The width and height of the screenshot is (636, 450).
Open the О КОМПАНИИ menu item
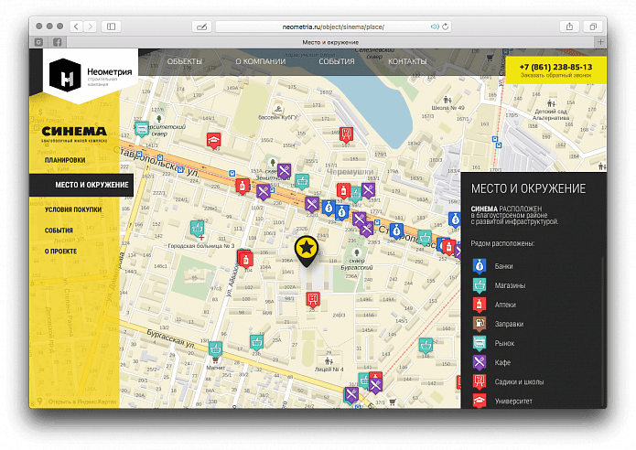pyautogui.click(x=261, y=61)
